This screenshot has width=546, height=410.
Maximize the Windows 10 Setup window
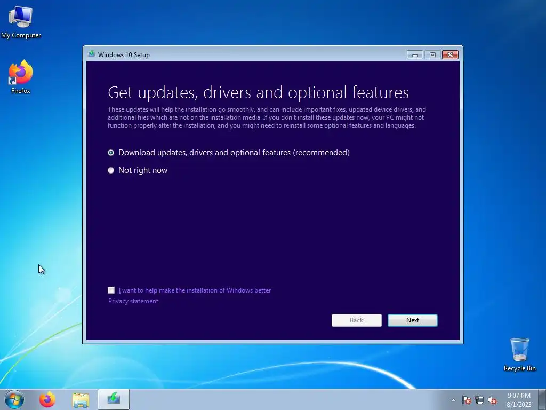click(432, 55)
